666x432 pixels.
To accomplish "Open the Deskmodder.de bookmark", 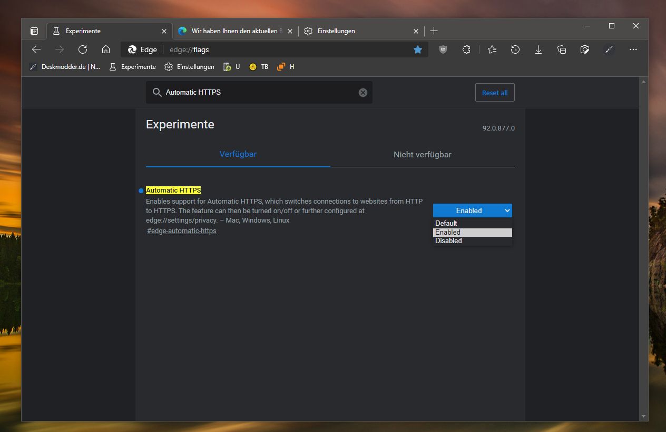I will coord(65,67).
